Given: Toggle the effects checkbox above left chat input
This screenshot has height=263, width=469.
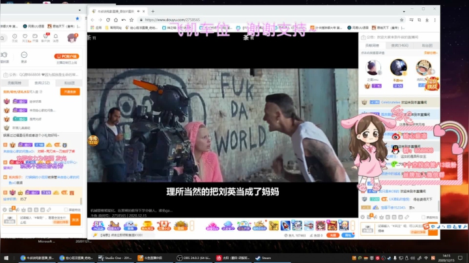Looking at the screenshot, I should click(66, 210).
